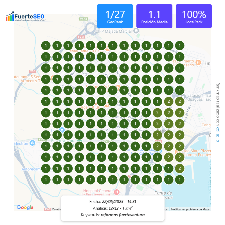Click rank marker overlapping the Lidl cart pin

tap(57, 135)
